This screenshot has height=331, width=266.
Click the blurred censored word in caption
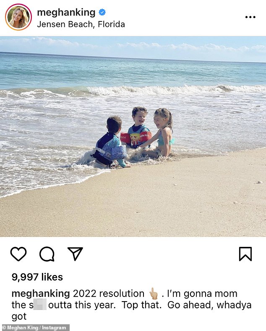tap(40, 305)
